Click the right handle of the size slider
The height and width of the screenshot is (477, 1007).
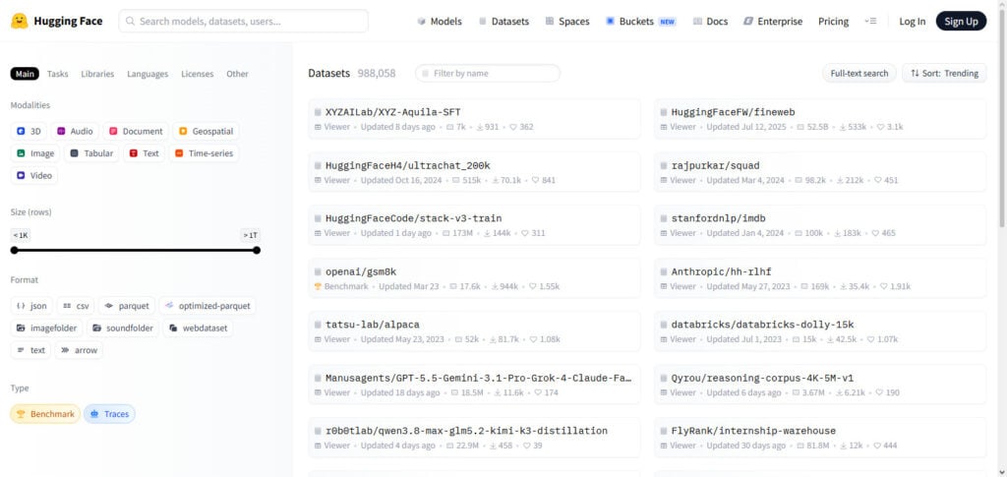pos(257,251)
